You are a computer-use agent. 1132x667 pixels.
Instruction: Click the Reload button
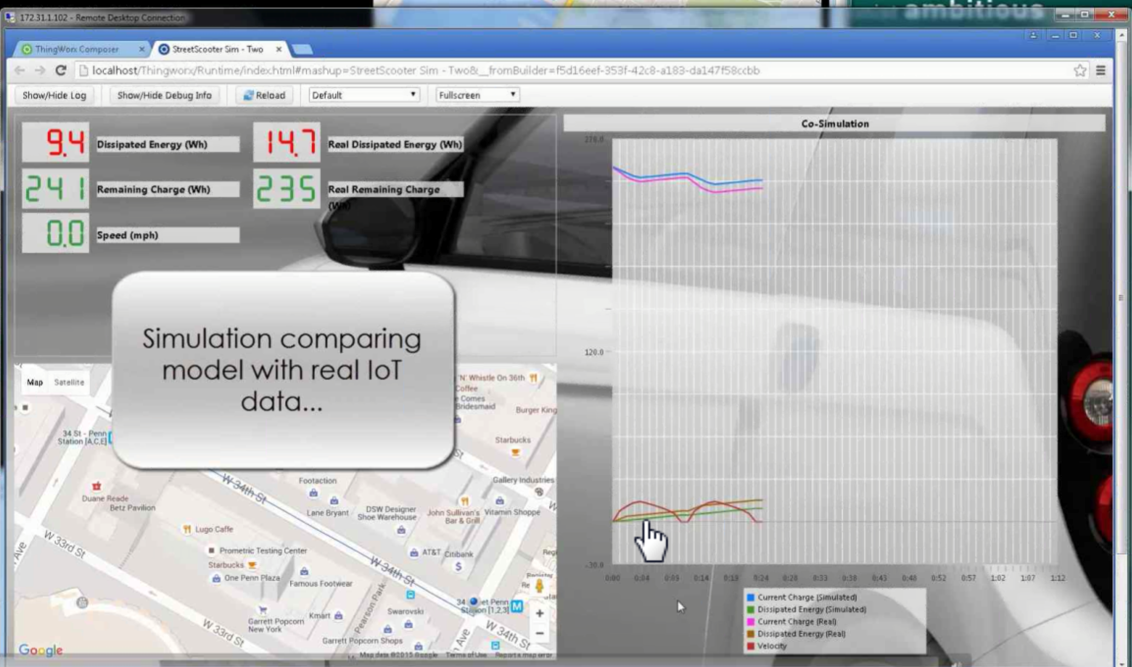pyautogui.click(x=264, y=95)
